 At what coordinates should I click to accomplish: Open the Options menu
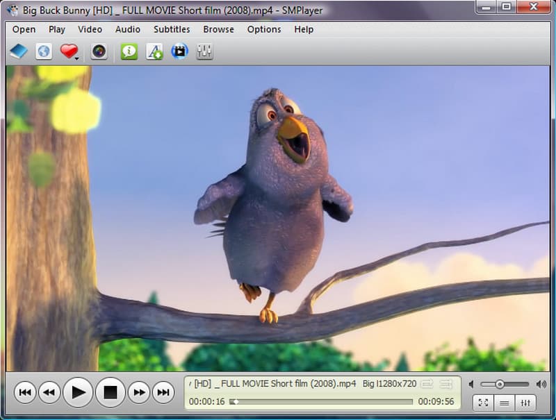(x=264, y=29)
